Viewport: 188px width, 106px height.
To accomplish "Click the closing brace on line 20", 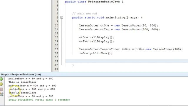I will pos(73,65).
